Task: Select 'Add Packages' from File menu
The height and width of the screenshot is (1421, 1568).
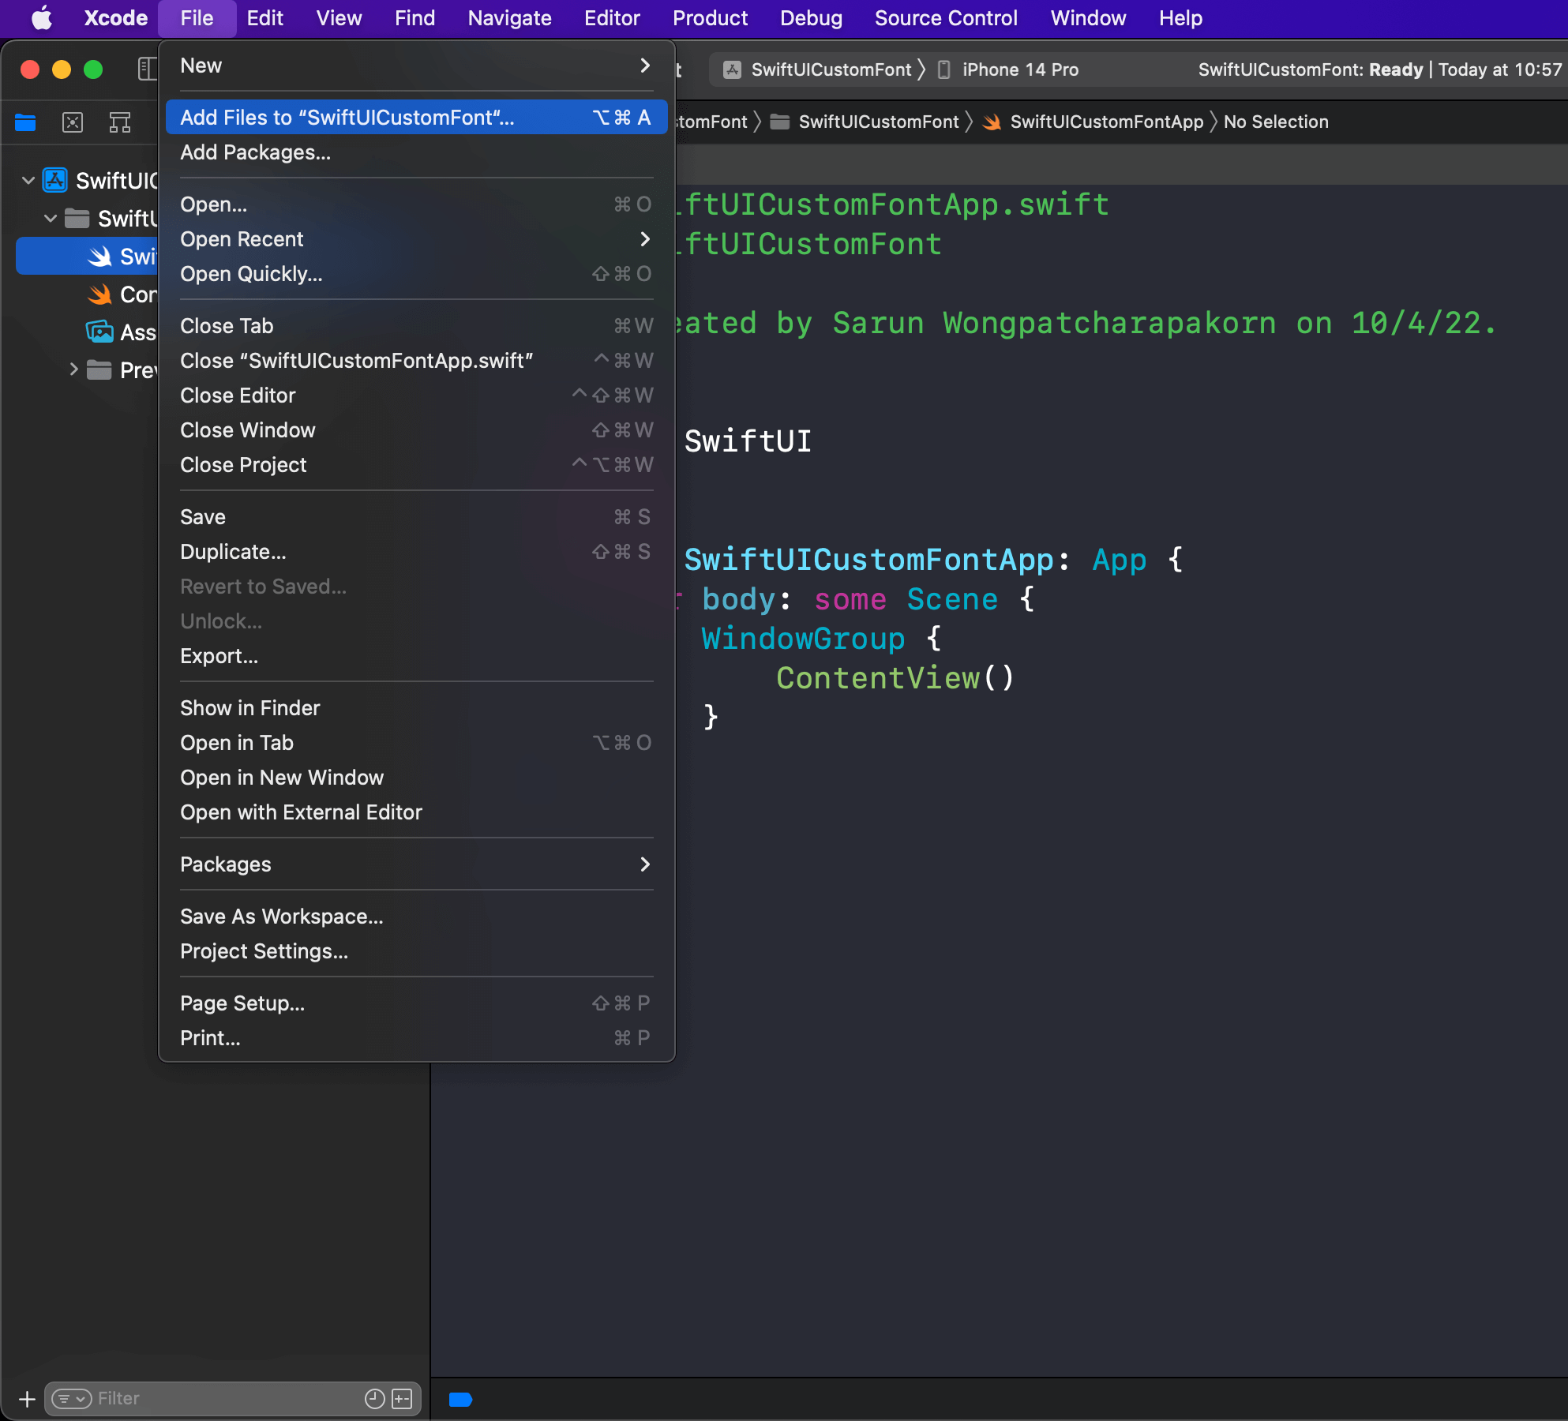Action: [254, 152]
